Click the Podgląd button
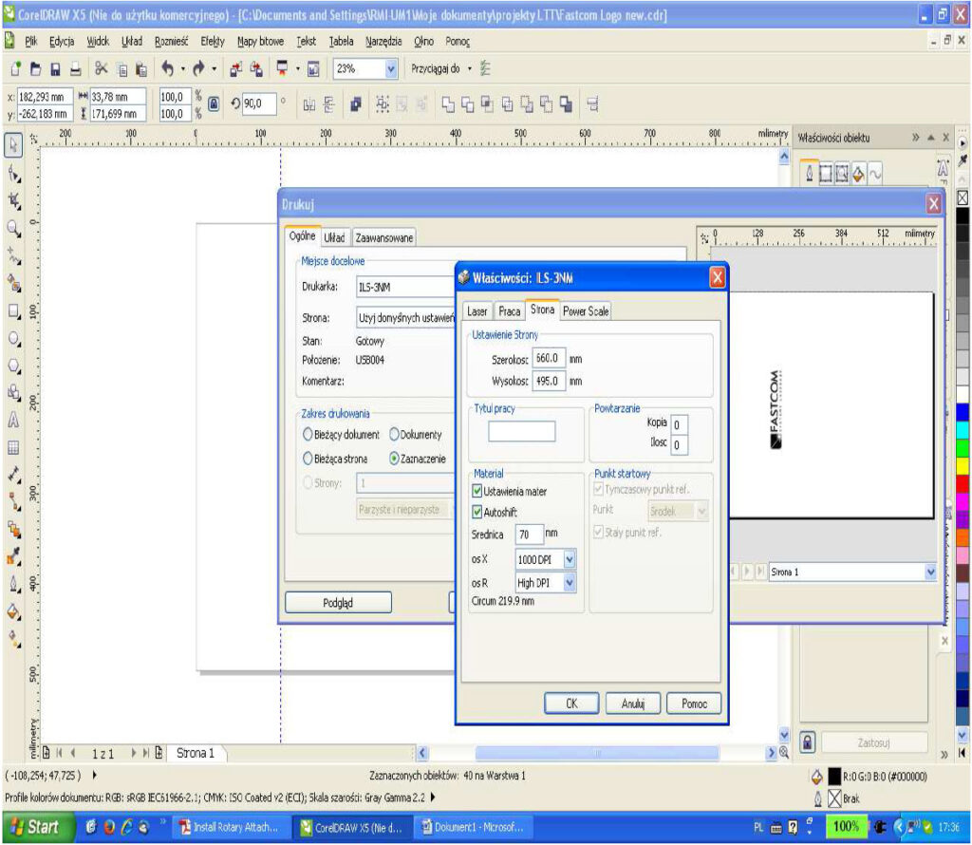972x845 pixels. pos(338,603)
